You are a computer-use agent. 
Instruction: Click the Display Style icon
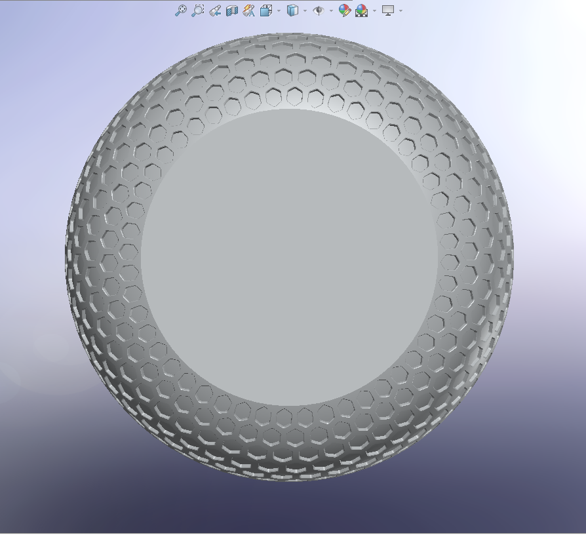(292, 10)
